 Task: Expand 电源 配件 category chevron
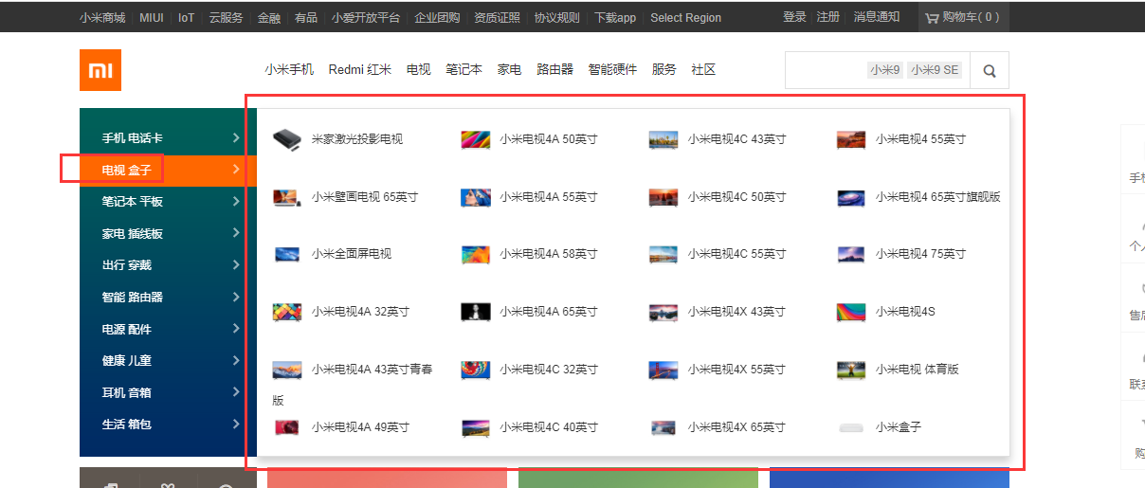click(236, 329)
